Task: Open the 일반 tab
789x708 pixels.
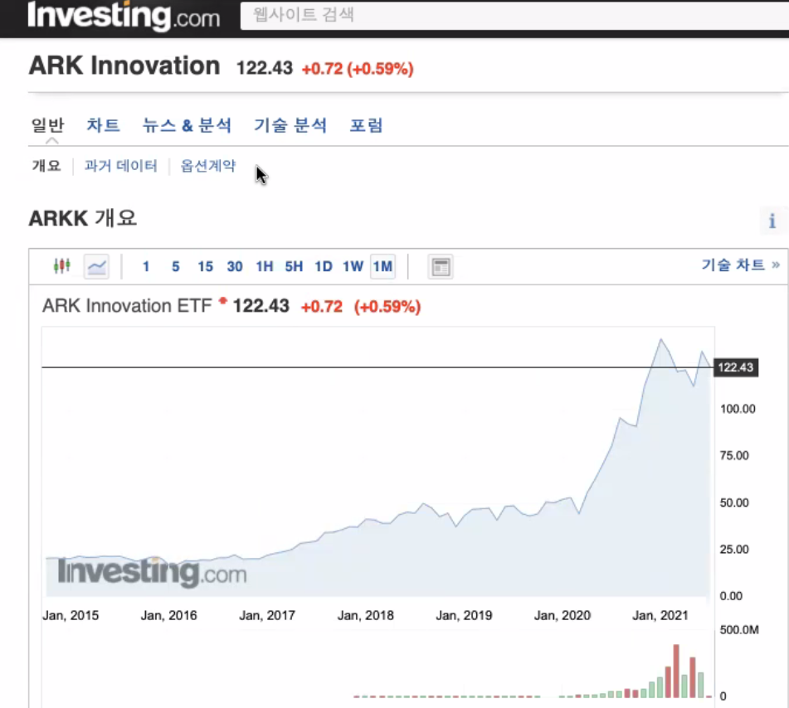Action: pyautogui.click(x=48, y=125)
